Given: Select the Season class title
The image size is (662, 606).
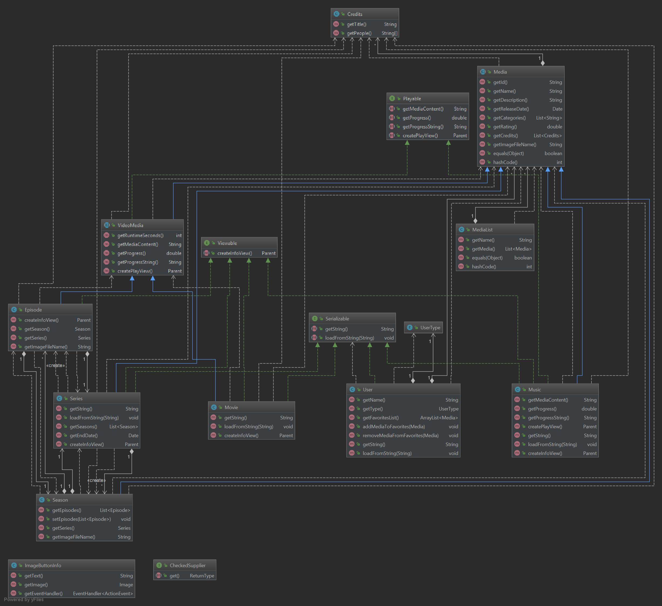Looking at the screenshot, I should pos(60,500).
